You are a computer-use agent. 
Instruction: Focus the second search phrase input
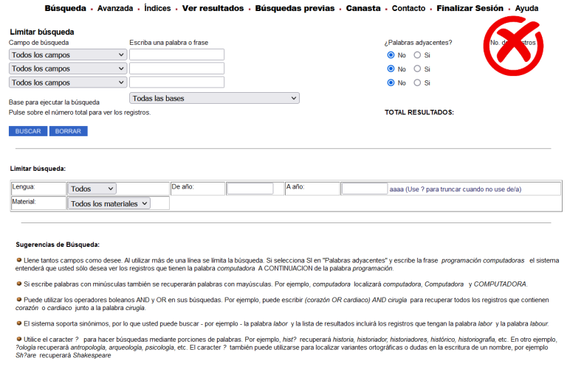point(177,69)
